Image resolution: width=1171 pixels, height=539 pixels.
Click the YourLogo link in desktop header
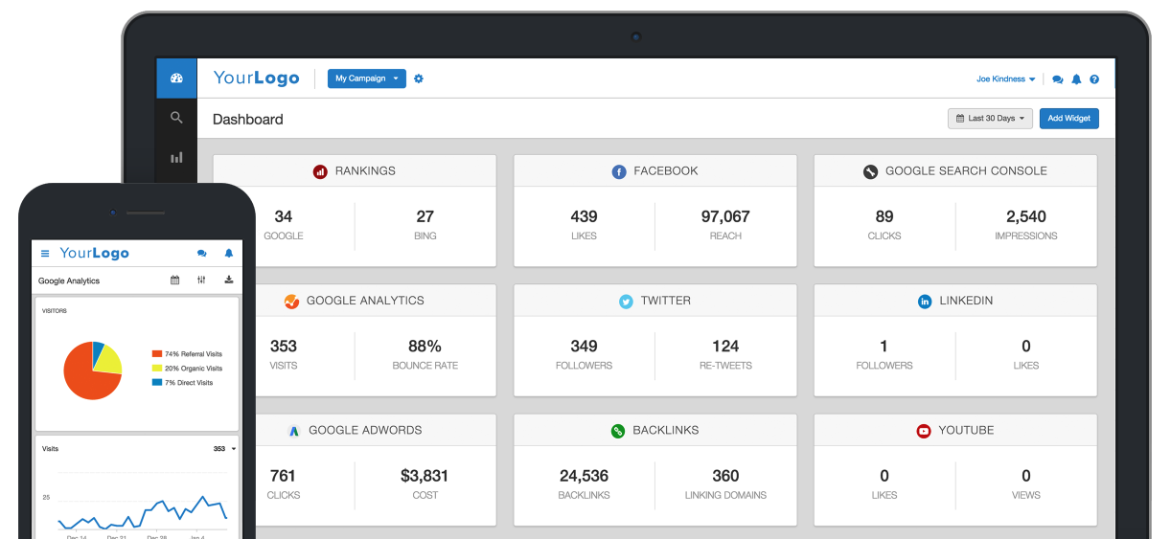click(x=256, y=79)
